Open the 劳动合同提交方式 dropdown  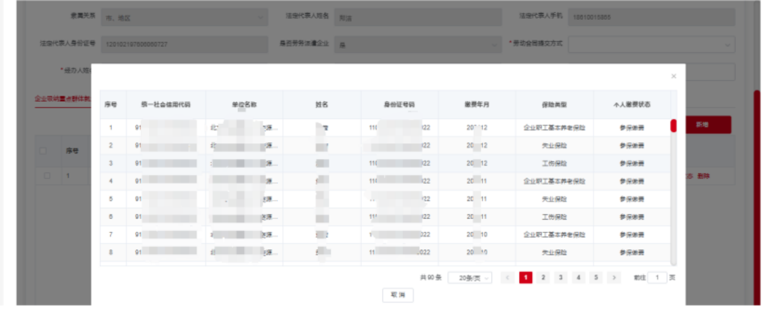coord(651,45)
